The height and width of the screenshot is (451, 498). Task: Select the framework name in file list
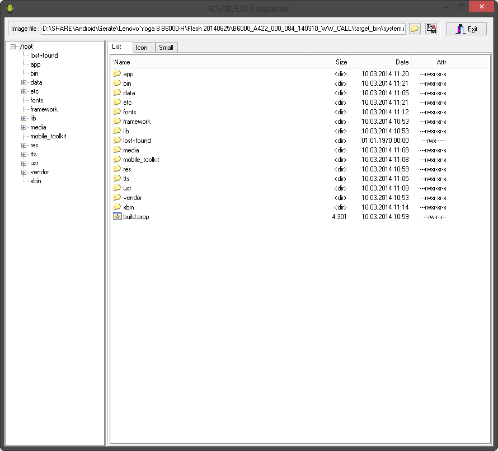(137, 122)
